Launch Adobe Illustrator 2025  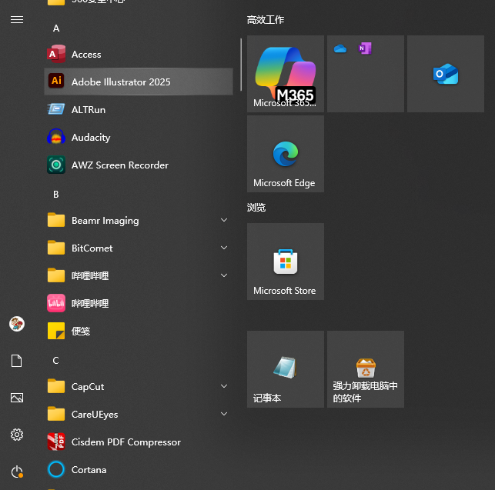tap(120, 82)
